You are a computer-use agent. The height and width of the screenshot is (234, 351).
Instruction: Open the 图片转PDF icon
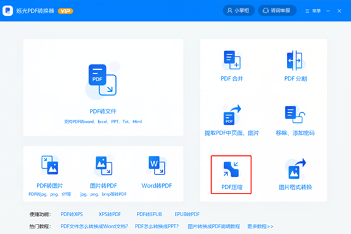tap(104, 166)
